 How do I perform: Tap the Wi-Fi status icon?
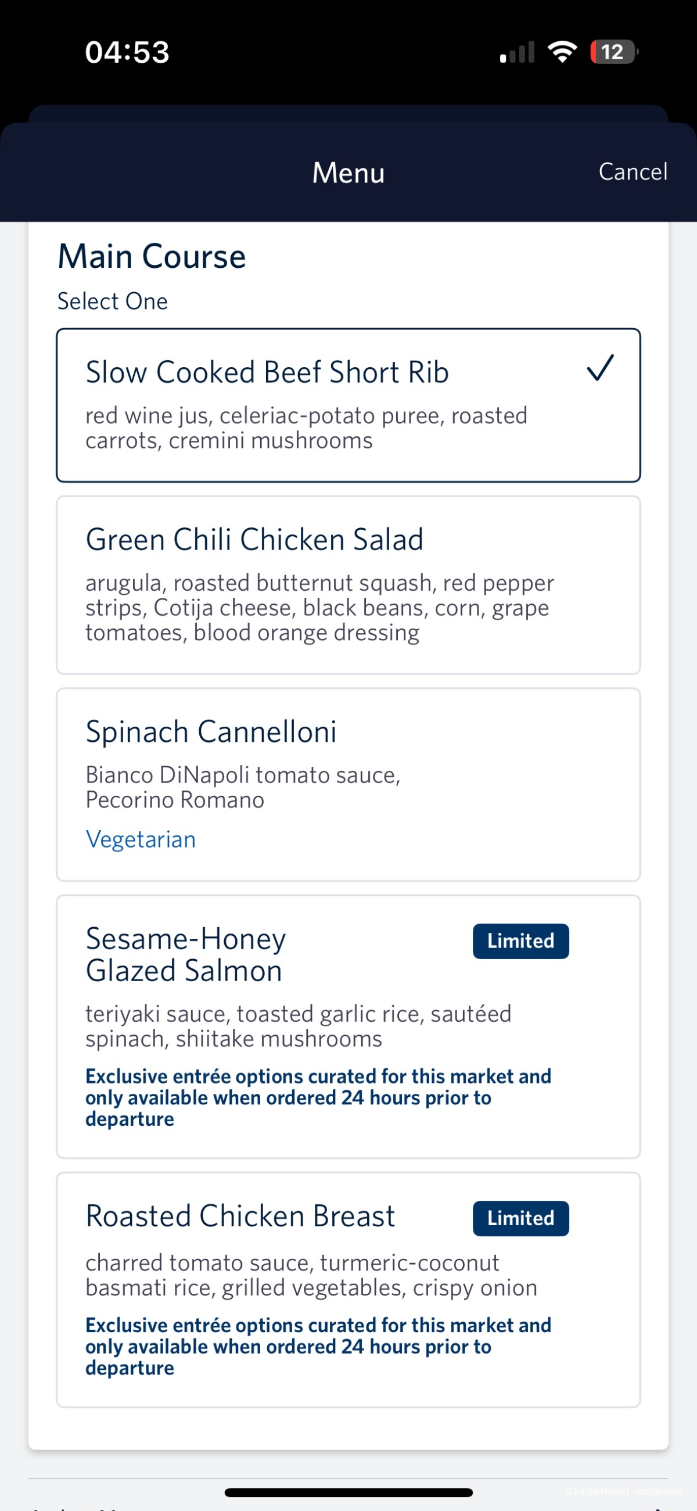pos(562,52)
